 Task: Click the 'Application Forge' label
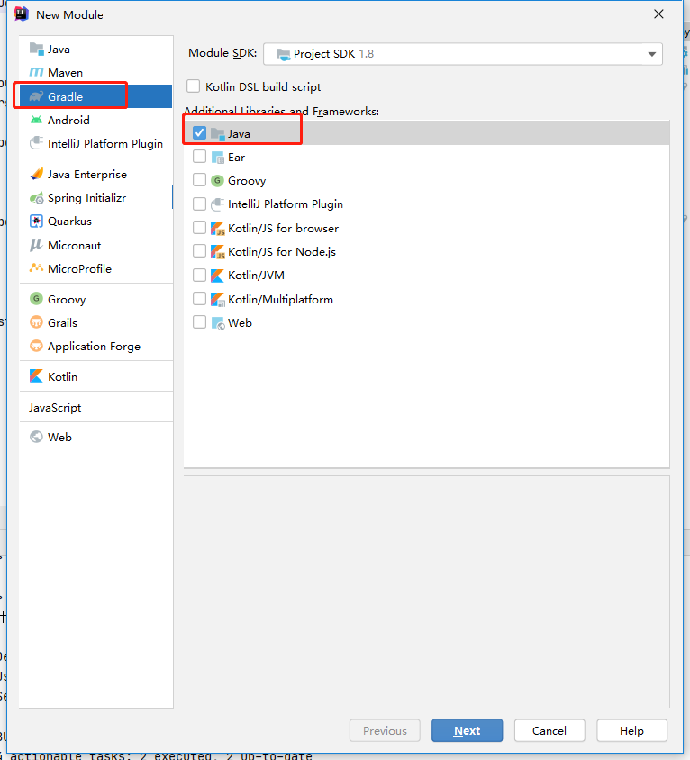94,347
